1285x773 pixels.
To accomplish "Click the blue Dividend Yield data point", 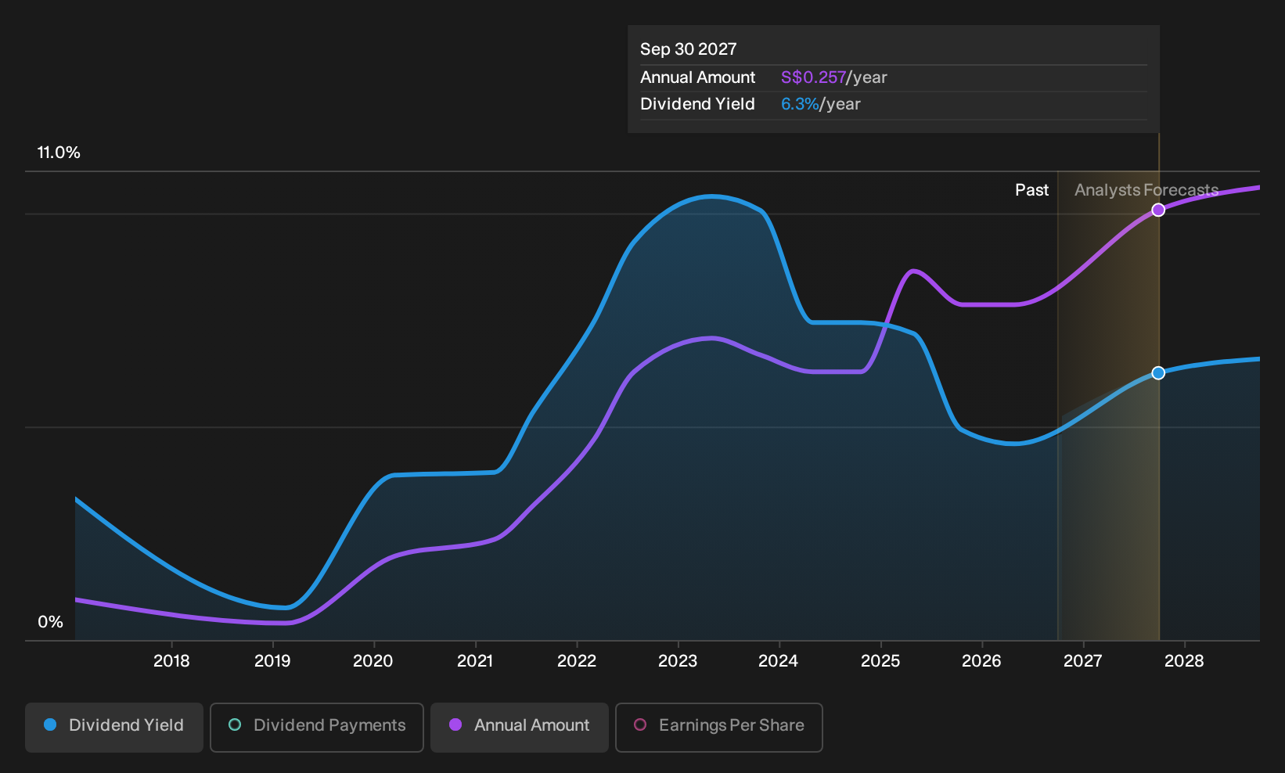I will pos(1158,373).
